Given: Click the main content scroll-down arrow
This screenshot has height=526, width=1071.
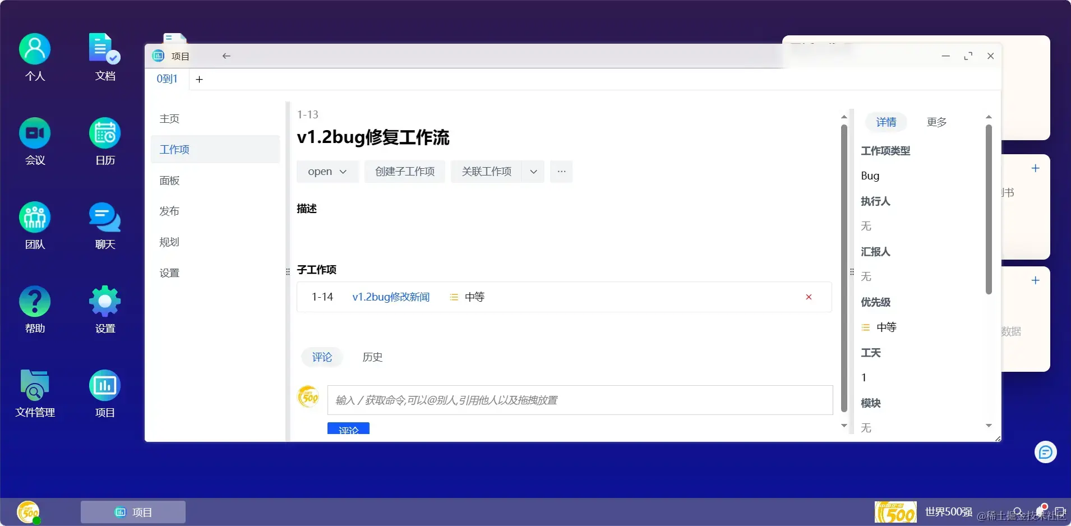Looking at the screenshot, I should click(844, 426).
